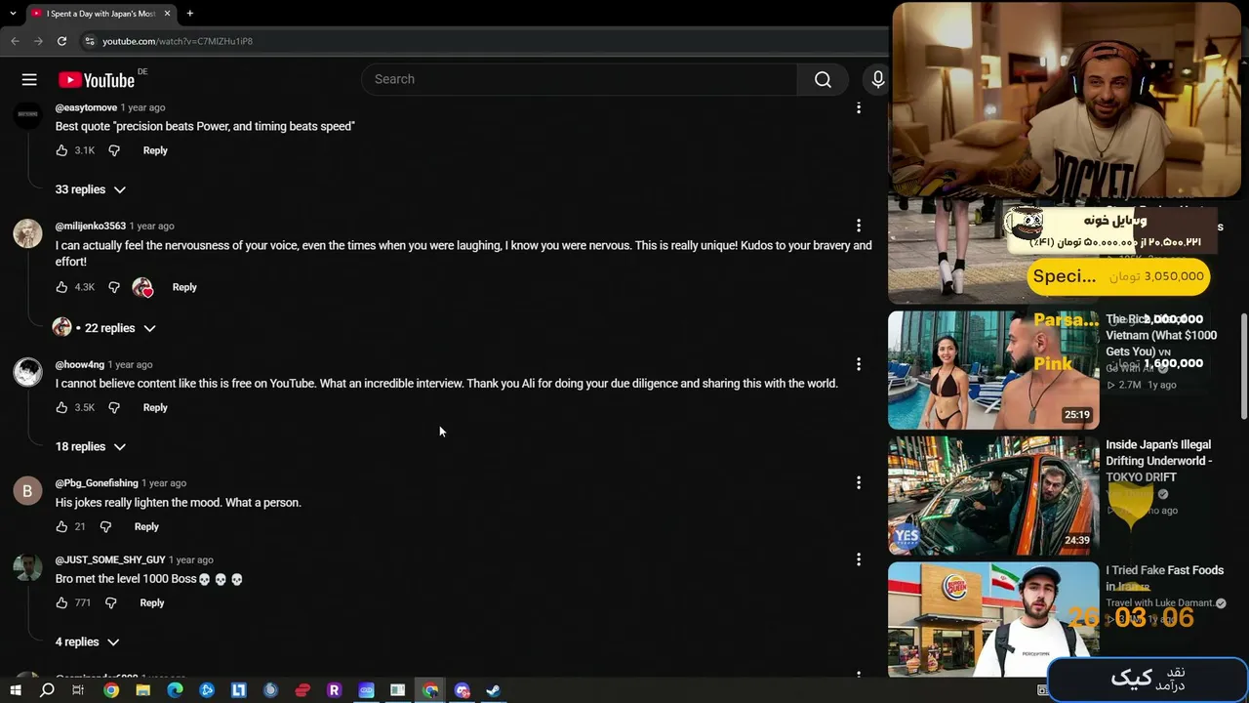
Task: Select the 'I Spent a Day with Japan's Most' tab
Action: pos(101,14)
